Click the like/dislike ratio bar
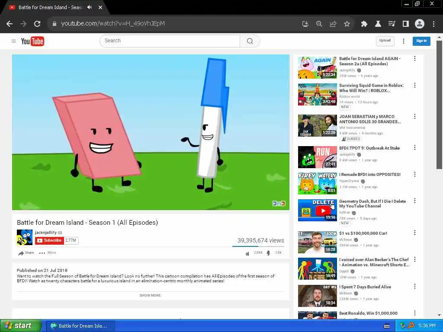Image resolution: width=443 pixels, height=332 pixels. tap(258, 246)
